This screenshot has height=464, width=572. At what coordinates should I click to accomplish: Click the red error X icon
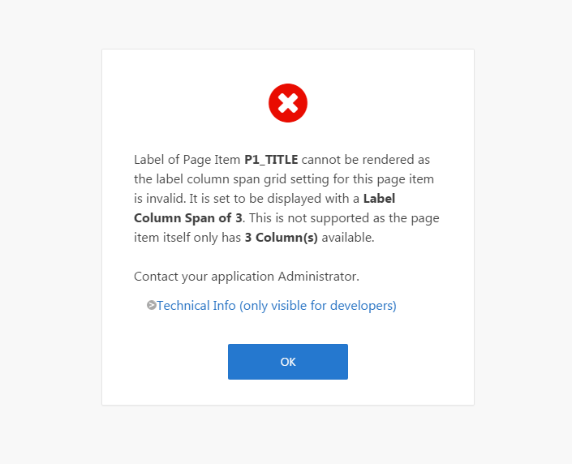(x=288, y=103)
